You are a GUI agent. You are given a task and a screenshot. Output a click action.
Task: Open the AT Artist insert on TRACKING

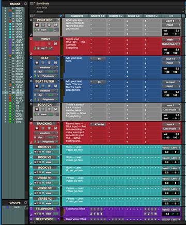(99, 124)
